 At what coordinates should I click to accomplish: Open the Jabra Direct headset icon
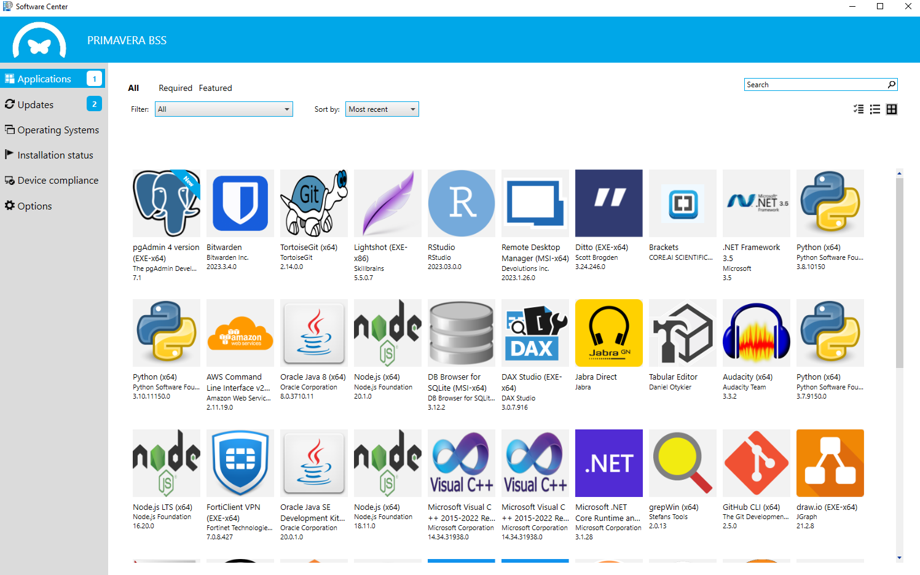[609, 333]
